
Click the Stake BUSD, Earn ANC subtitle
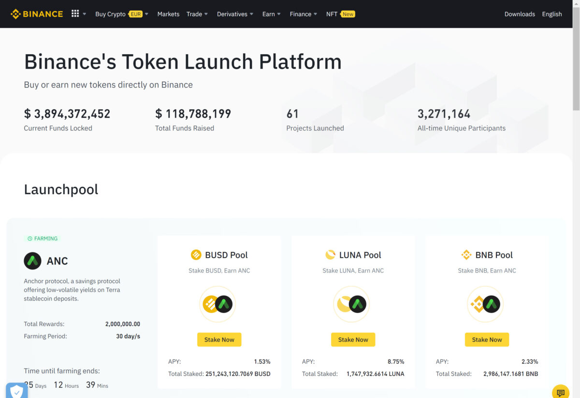(x=219, y=270)
